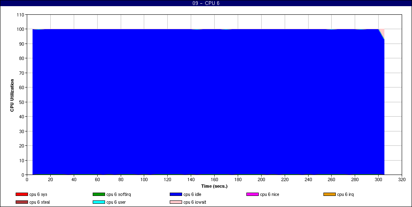Click the chart title '09 - CPU 6'
This screenshot has width=412, height=207.
coord(206,3)
